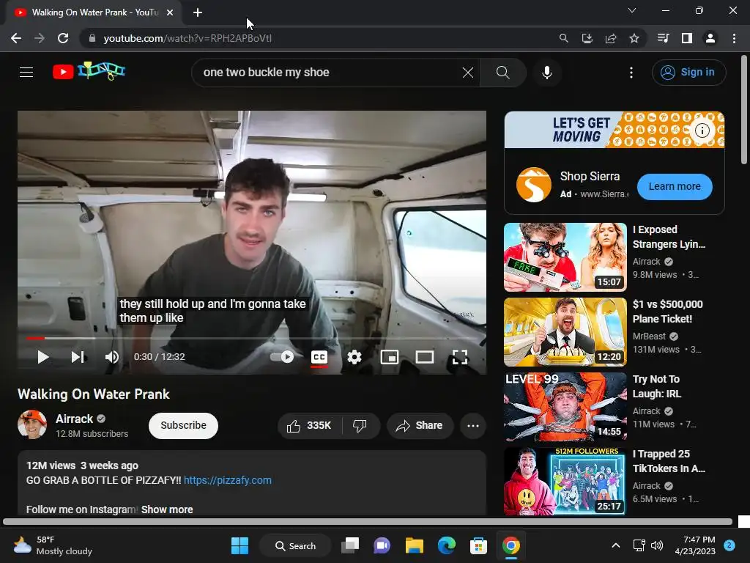This screenshot has height=563, width=750.
Task: Open YouTube settings three-dot menu
Action: point(631,73)
